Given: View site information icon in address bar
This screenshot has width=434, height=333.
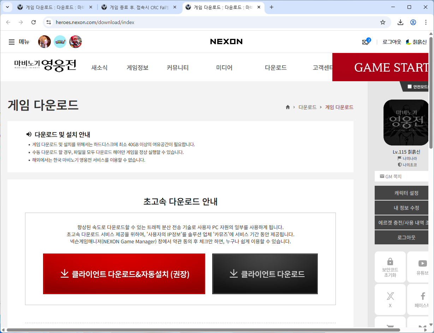Looking at the screenshot, I should point(49,22).
